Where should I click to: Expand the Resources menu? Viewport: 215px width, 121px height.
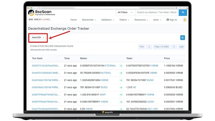coord(141,20)
